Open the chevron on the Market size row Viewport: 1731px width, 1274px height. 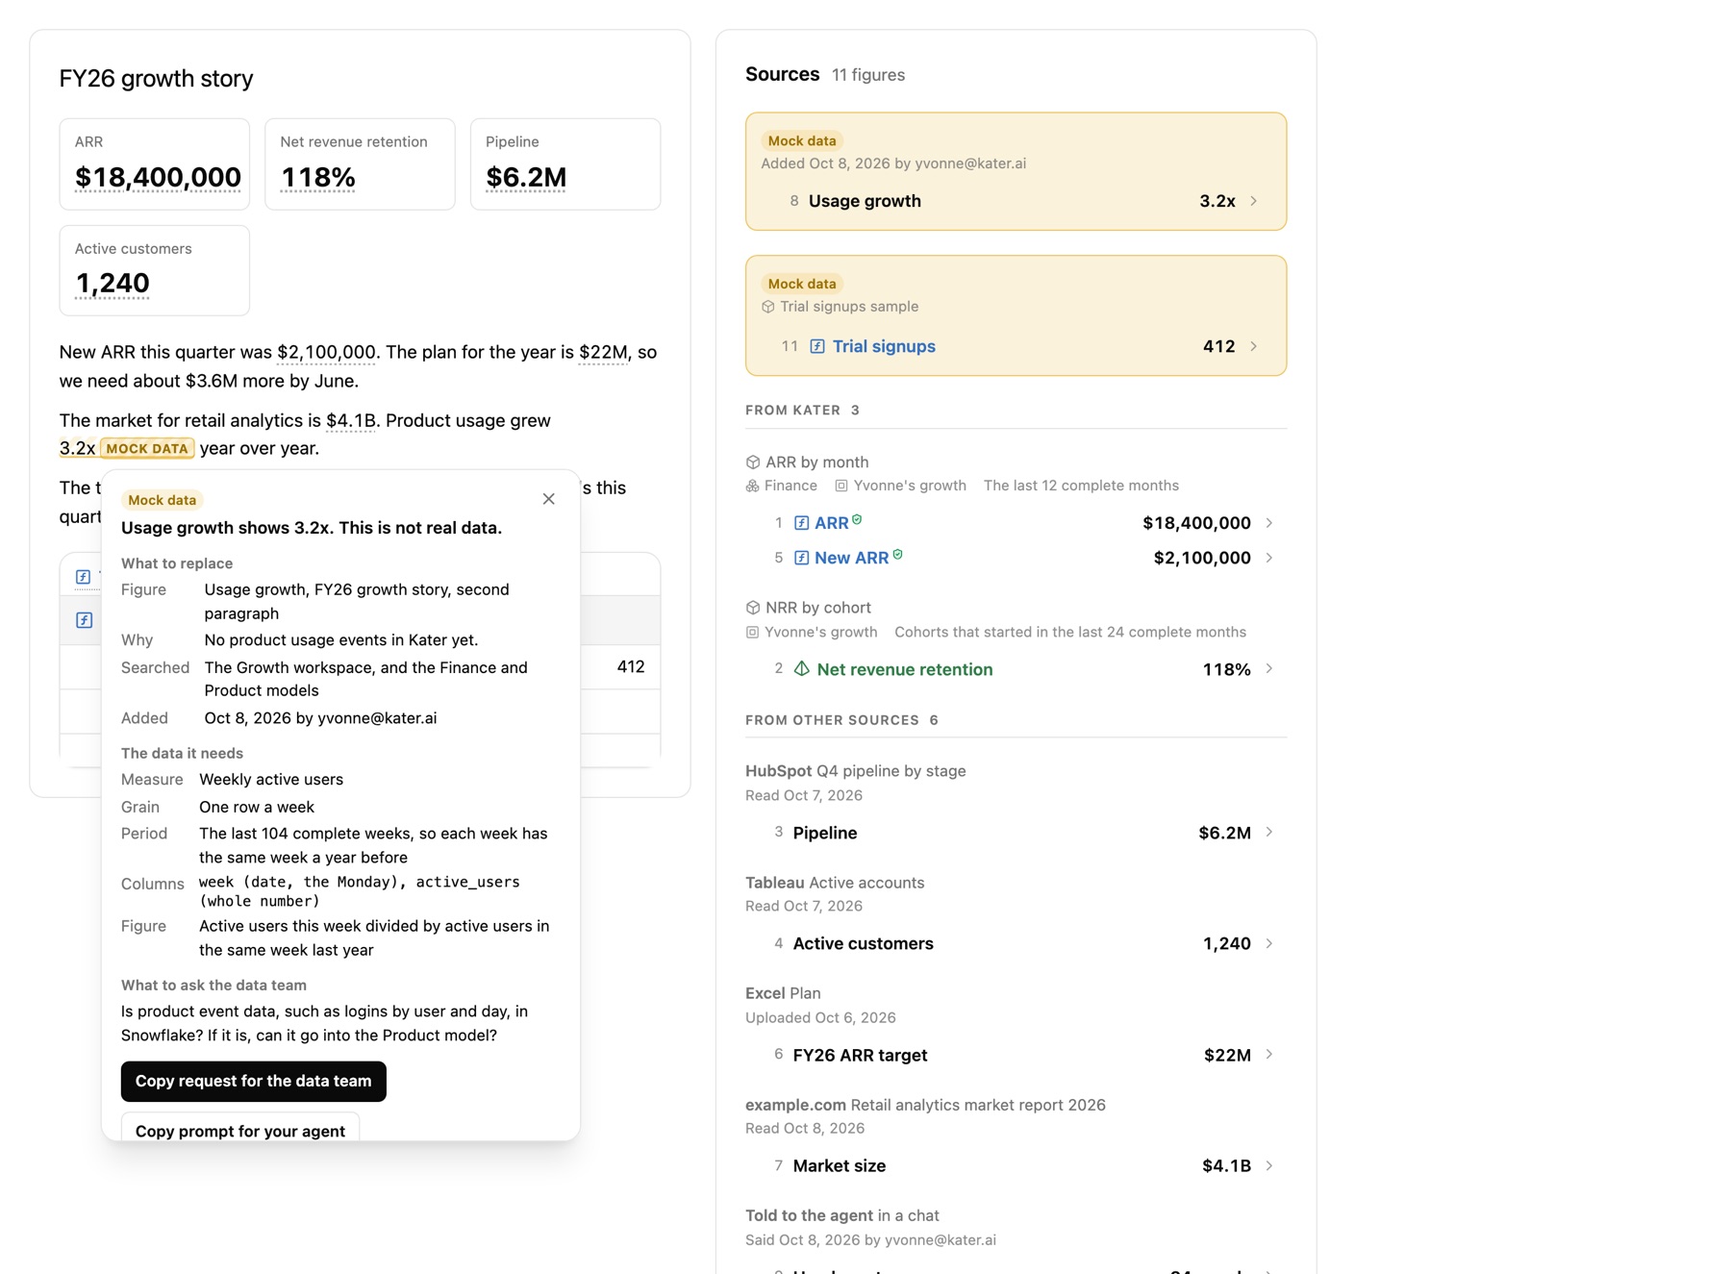[1269, 1166]
